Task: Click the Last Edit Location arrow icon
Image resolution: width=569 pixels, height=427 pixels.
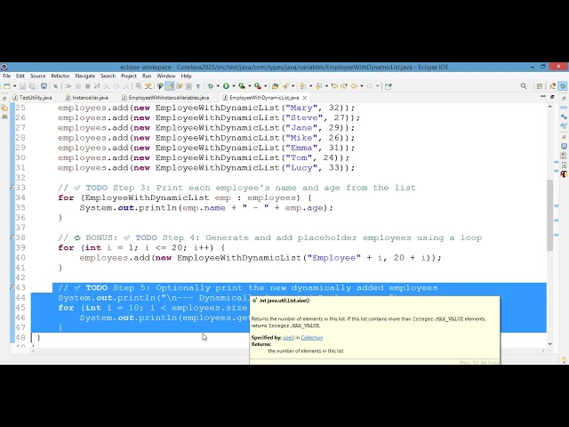Action: click(334, 86)
